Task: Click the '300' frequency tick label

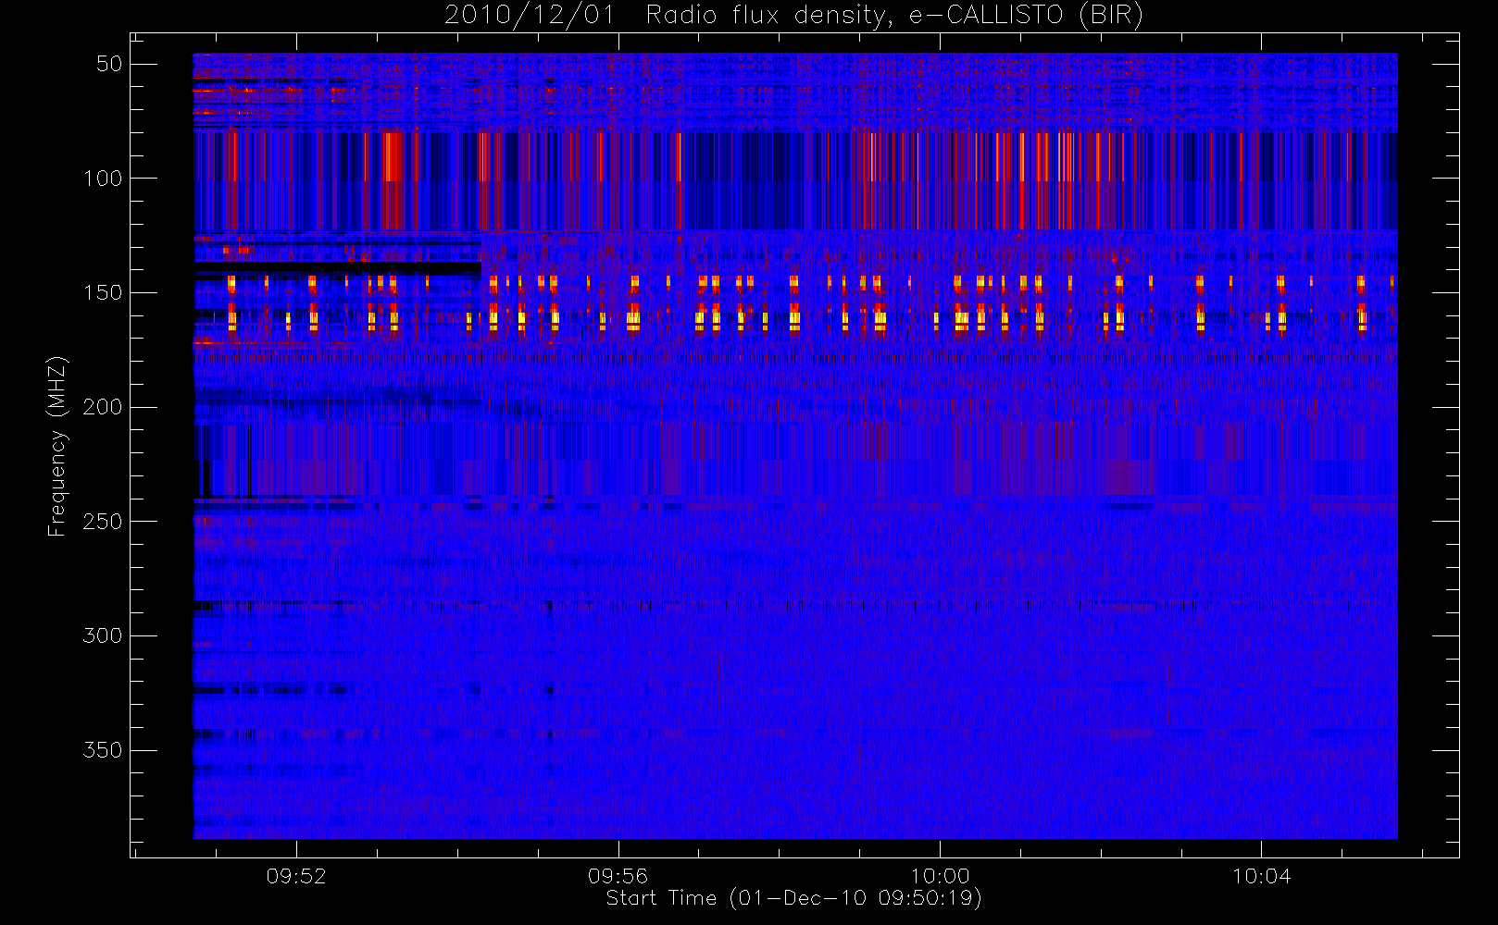Action: pos(103,635)
